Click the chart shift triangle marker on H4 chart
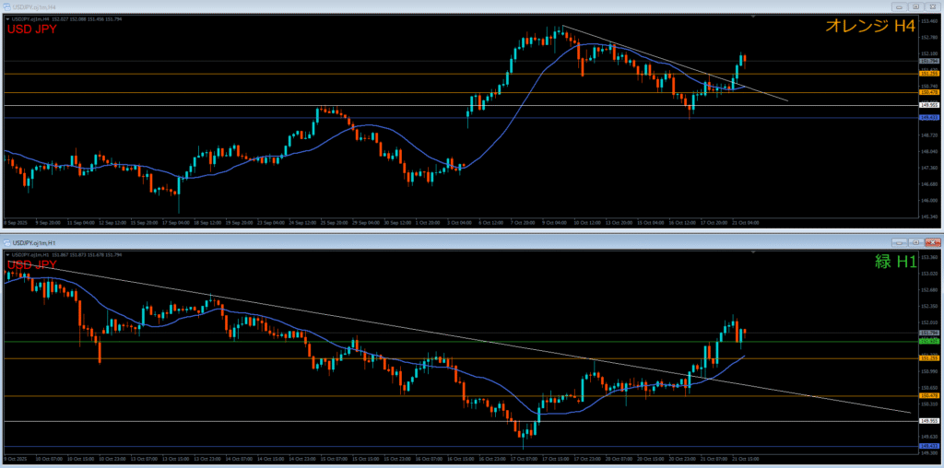Image resolution: width=944 pixels, height=468 pixels. 754,17
